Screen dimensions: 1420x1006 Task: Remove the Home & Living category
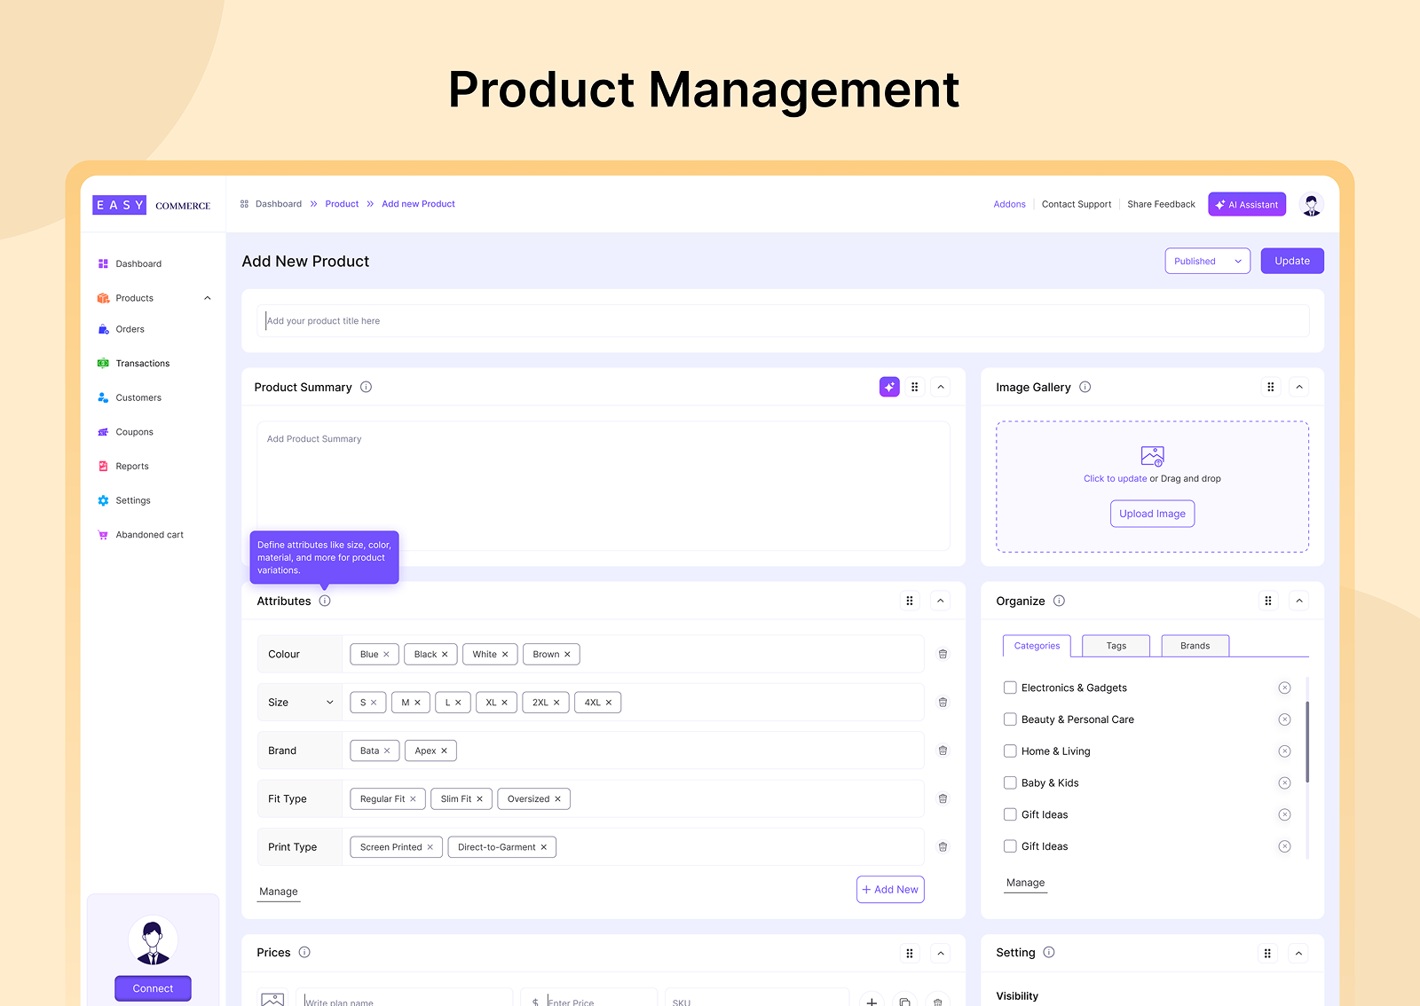tap(1284, 751)
